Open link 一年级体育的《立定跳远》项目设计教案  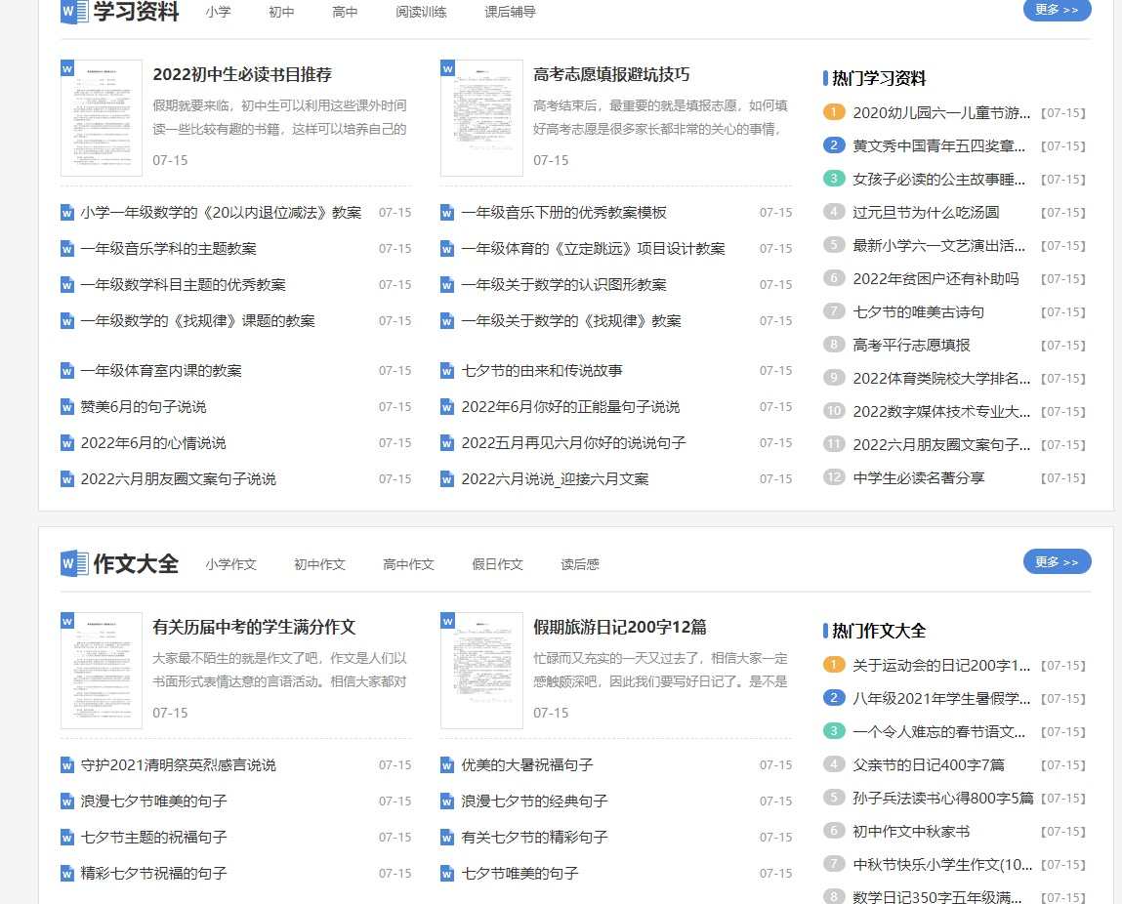[593, 249]
